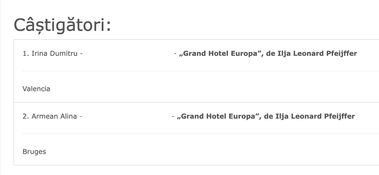Click the Bruges text

pyautogui.click(x=34, y=152)
